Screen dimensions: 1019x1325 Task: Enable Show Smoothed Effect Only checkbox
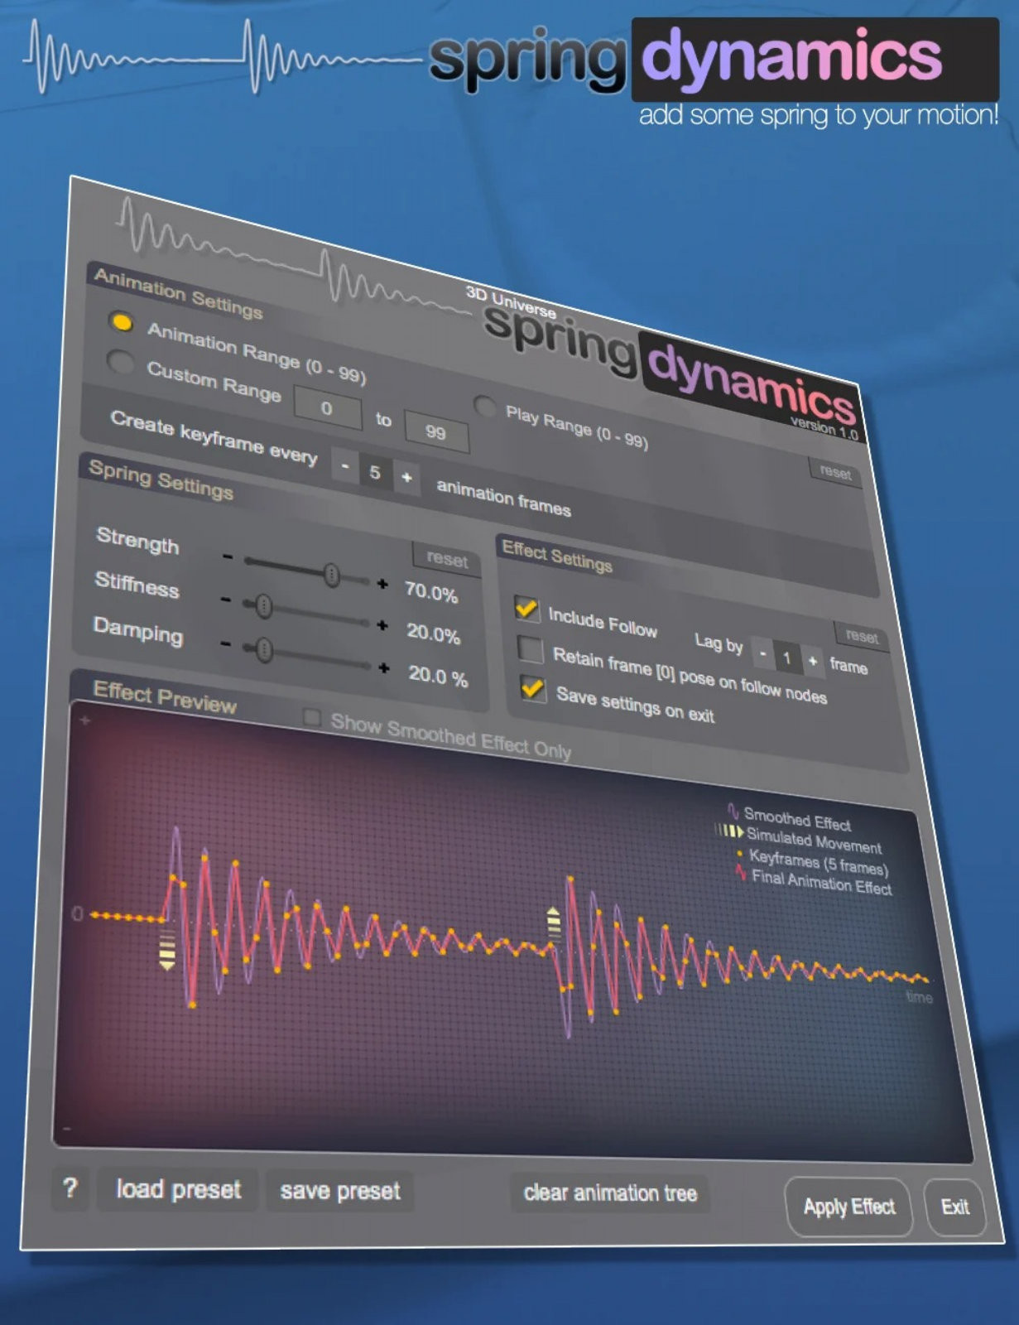[x=312, y=717]
